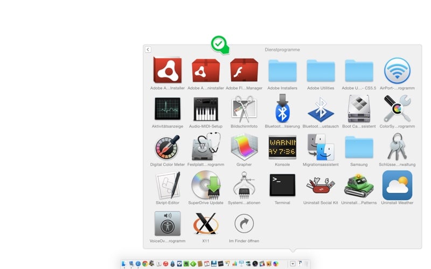Run Uninstall Patterns tank icon
The height and width of the screenshot is (269, 431).
359,185
